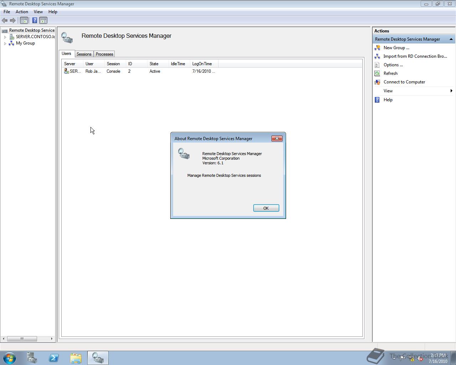456x365 pixels.
Task: Click New Group ... action link
Action: (397, 48)
